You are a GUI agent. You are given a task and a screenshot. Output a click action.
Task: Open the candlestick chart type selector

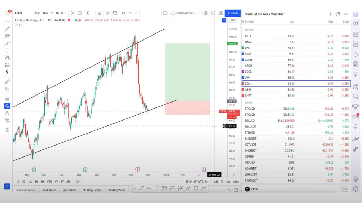tap(72, 13)
